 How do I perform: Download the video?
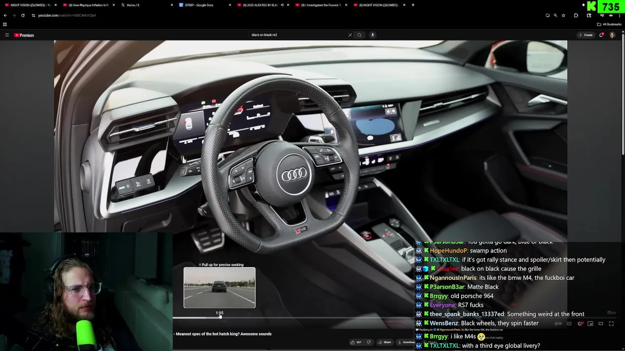[x=406, y=342]
